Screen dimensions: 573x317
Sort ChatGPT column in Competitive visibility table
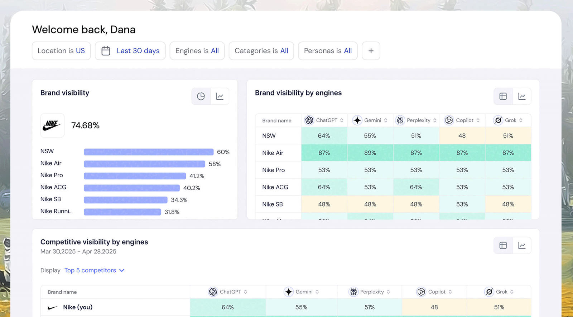(245, 292)
